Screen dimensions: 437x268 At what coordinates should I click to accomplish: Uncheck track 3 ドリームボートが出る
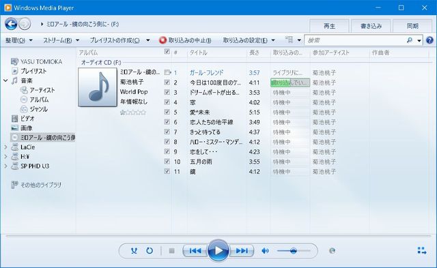(x=167, y=92)
